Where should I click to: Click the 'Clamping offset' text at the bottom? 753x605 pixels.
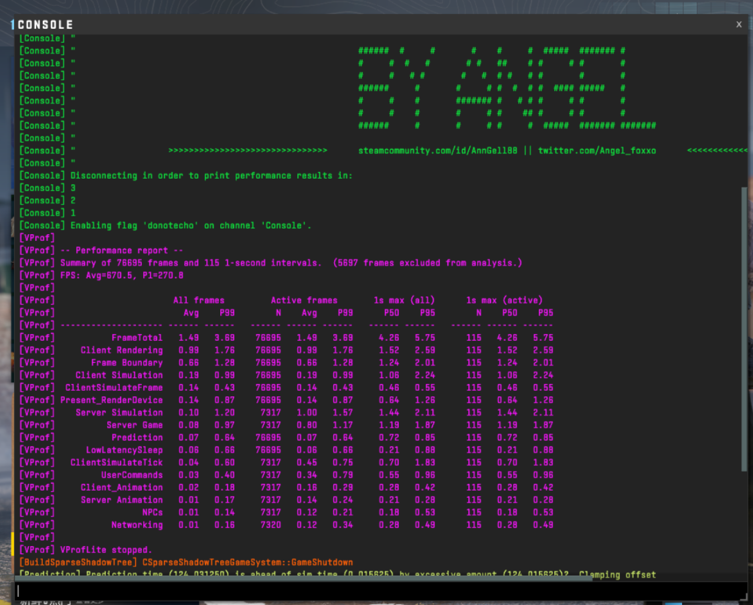[617, 576]
